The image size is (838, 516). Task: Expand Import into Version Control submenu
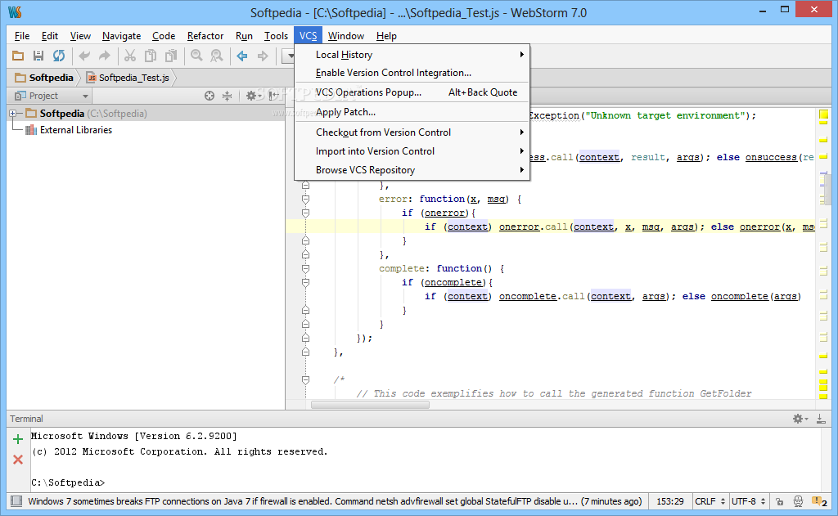412,151
